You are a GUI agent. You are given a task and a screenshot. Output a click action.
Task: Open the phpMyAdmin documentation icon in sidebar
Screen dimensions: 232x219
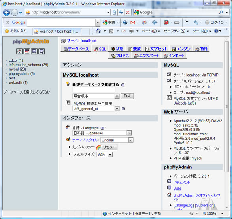[x=34, y=51]
